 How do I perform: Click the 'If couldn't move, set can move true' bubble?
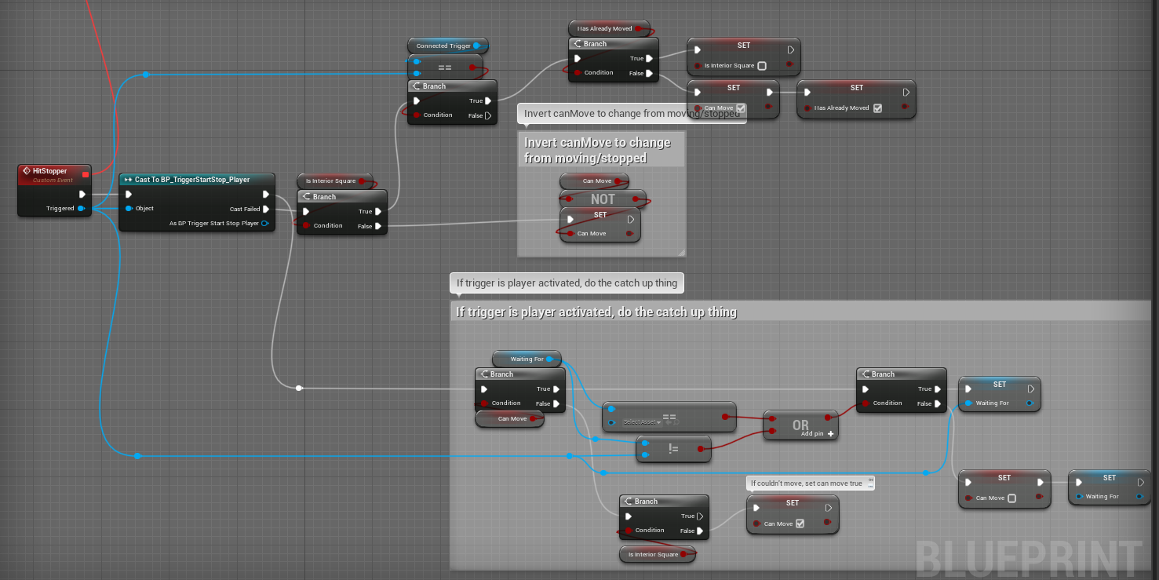click(x=810, y=483)
